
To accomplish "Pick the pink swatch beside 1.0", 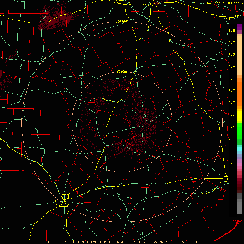I will (239, 164).
